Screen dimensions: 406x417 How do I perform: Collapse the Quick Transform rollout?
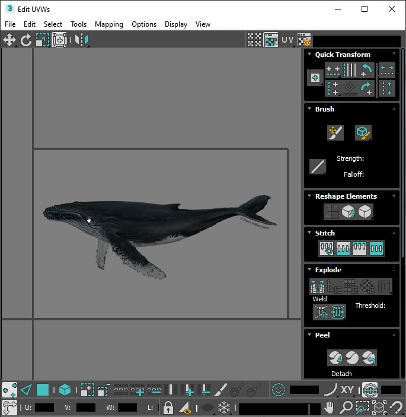(x=309, y=54)
